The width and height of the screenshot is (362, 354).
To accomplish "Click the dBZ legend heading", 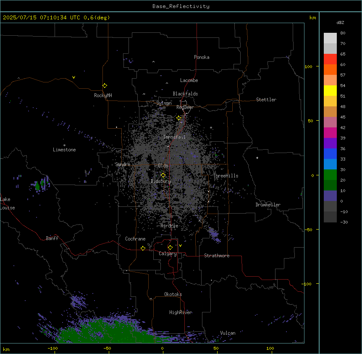I will tap(340, 22).
